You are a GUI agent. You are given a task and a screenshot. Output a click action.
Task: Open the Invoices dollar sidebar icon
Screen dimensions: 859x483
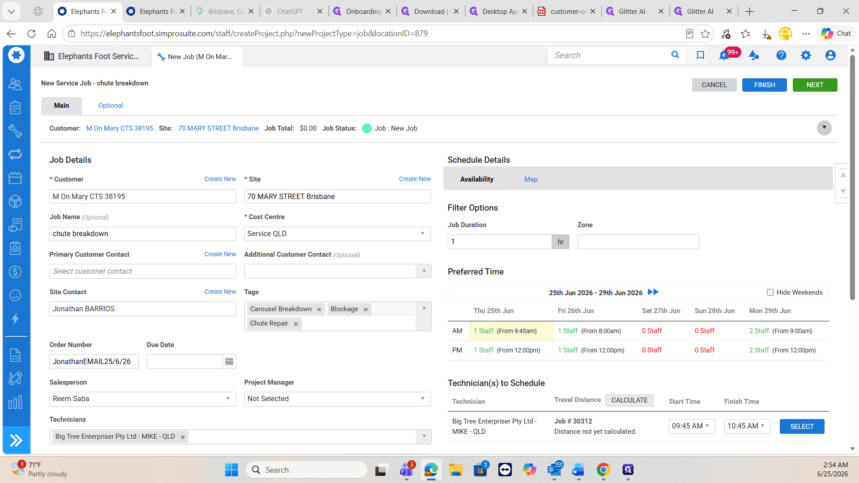click(x=15, y=271)
